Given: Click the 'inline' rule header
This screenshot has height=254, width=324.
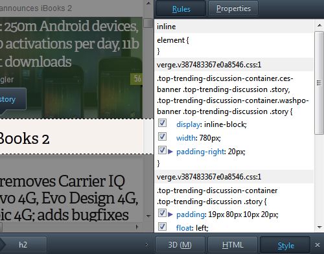Looking at the screenshot, I should click(x=167, y=27).
